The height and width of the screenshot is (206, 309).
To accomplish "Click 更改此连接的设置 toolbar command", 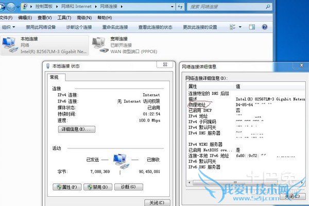I will (200, 27).
